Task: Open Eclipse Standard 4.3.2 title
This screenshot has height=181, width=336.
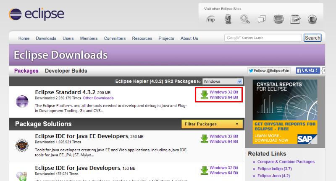Action: tap(65, 92)
